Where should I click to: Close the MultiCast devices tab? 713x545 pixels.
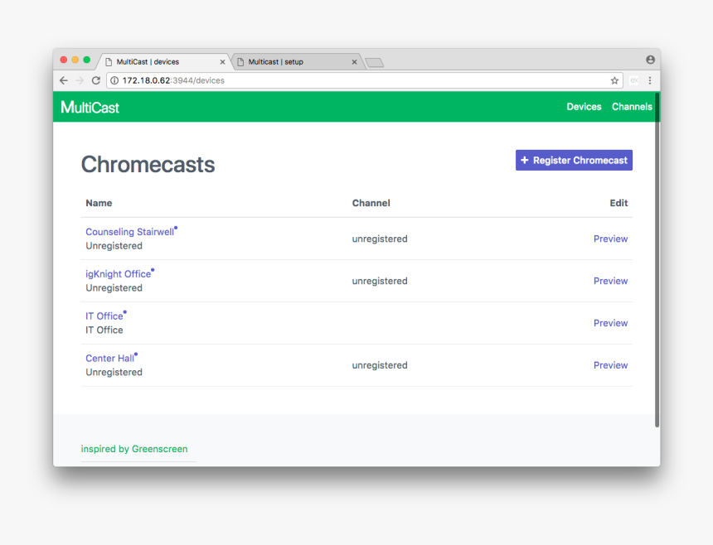click(222, 62)
